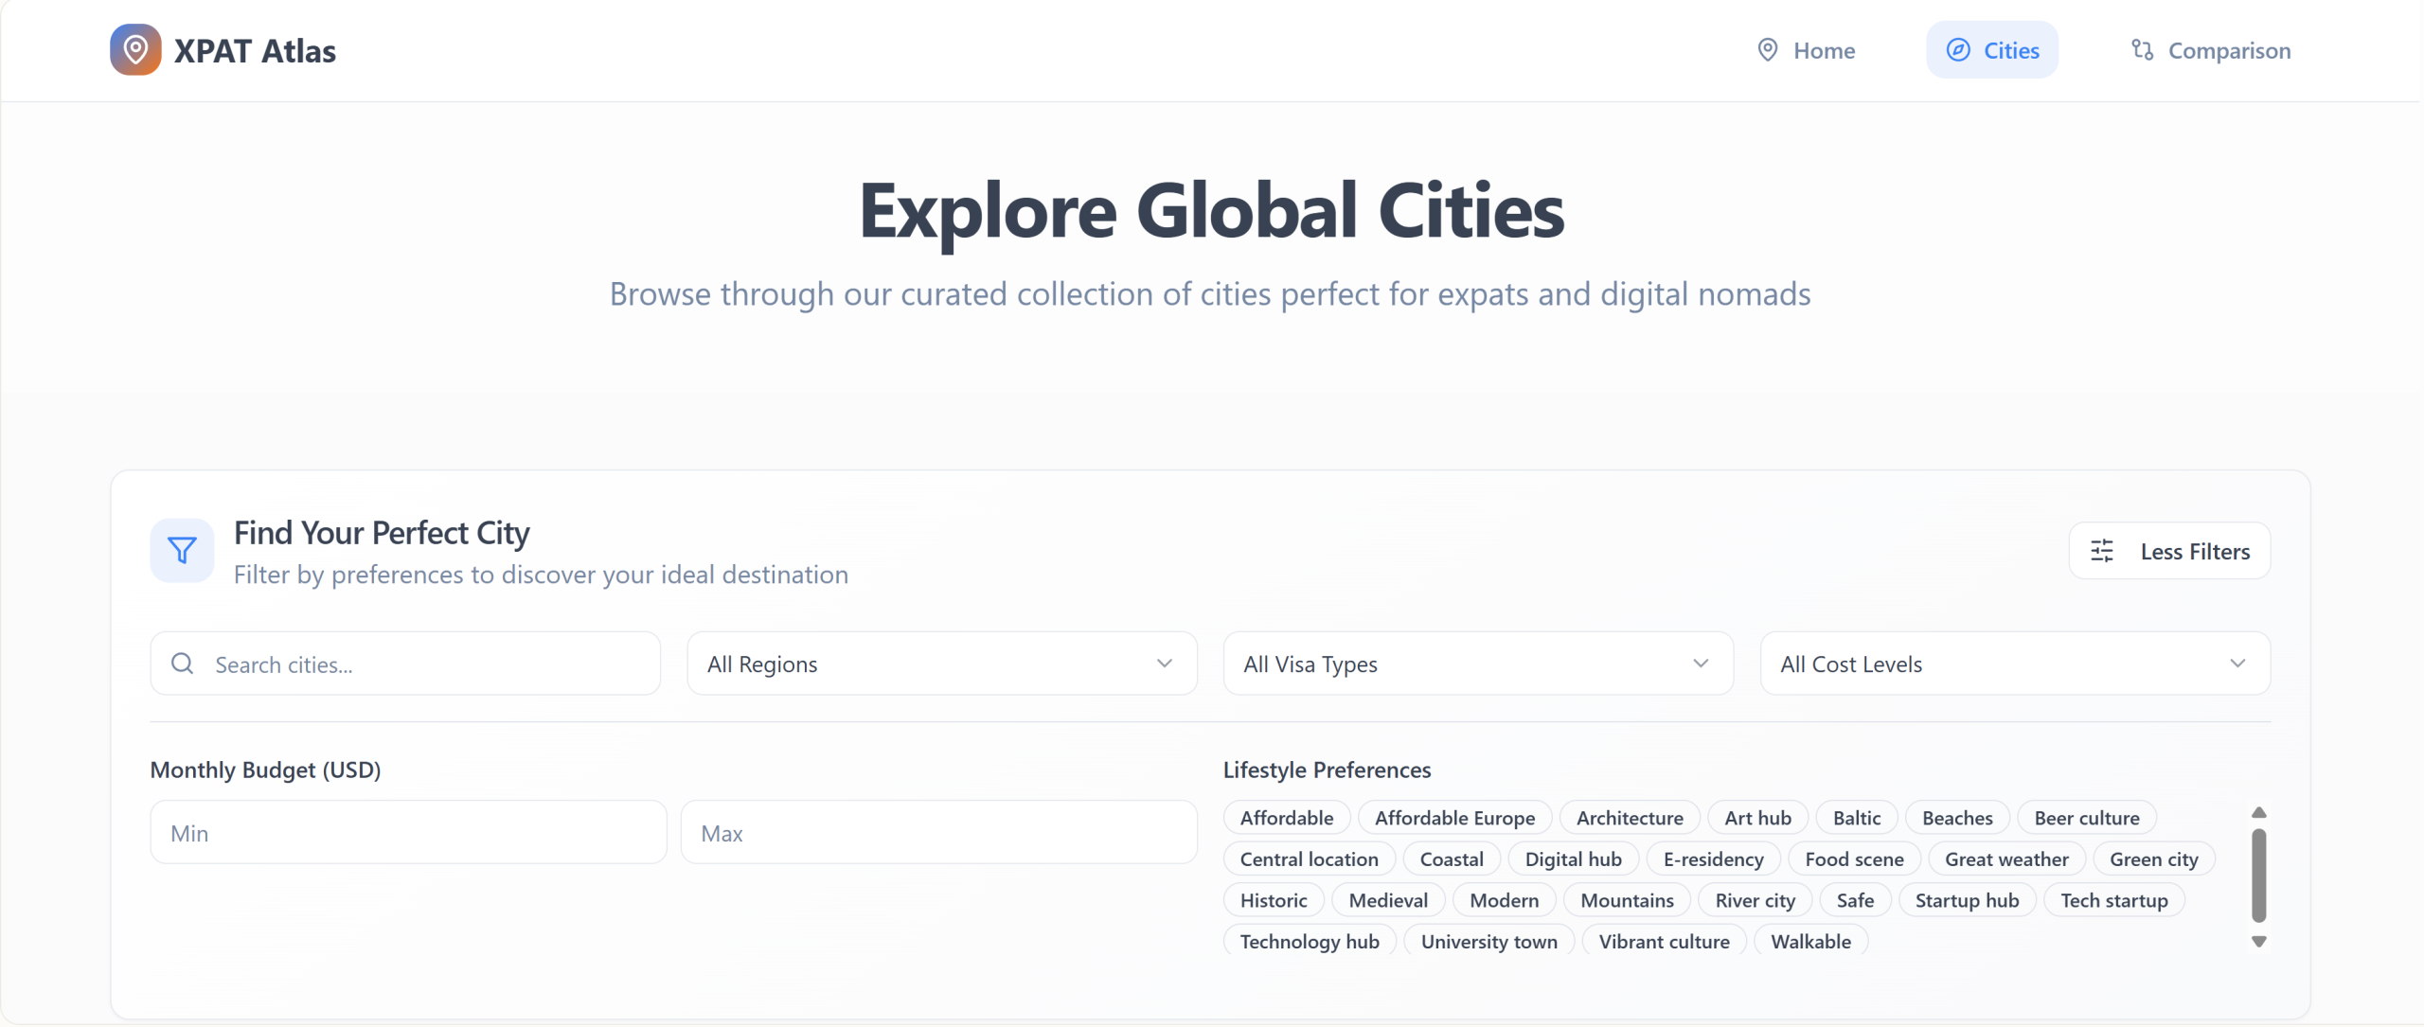Go to the Home nav tab
The width and height of the screenshot is (2424, 1027).
(x=1806, y=50)
